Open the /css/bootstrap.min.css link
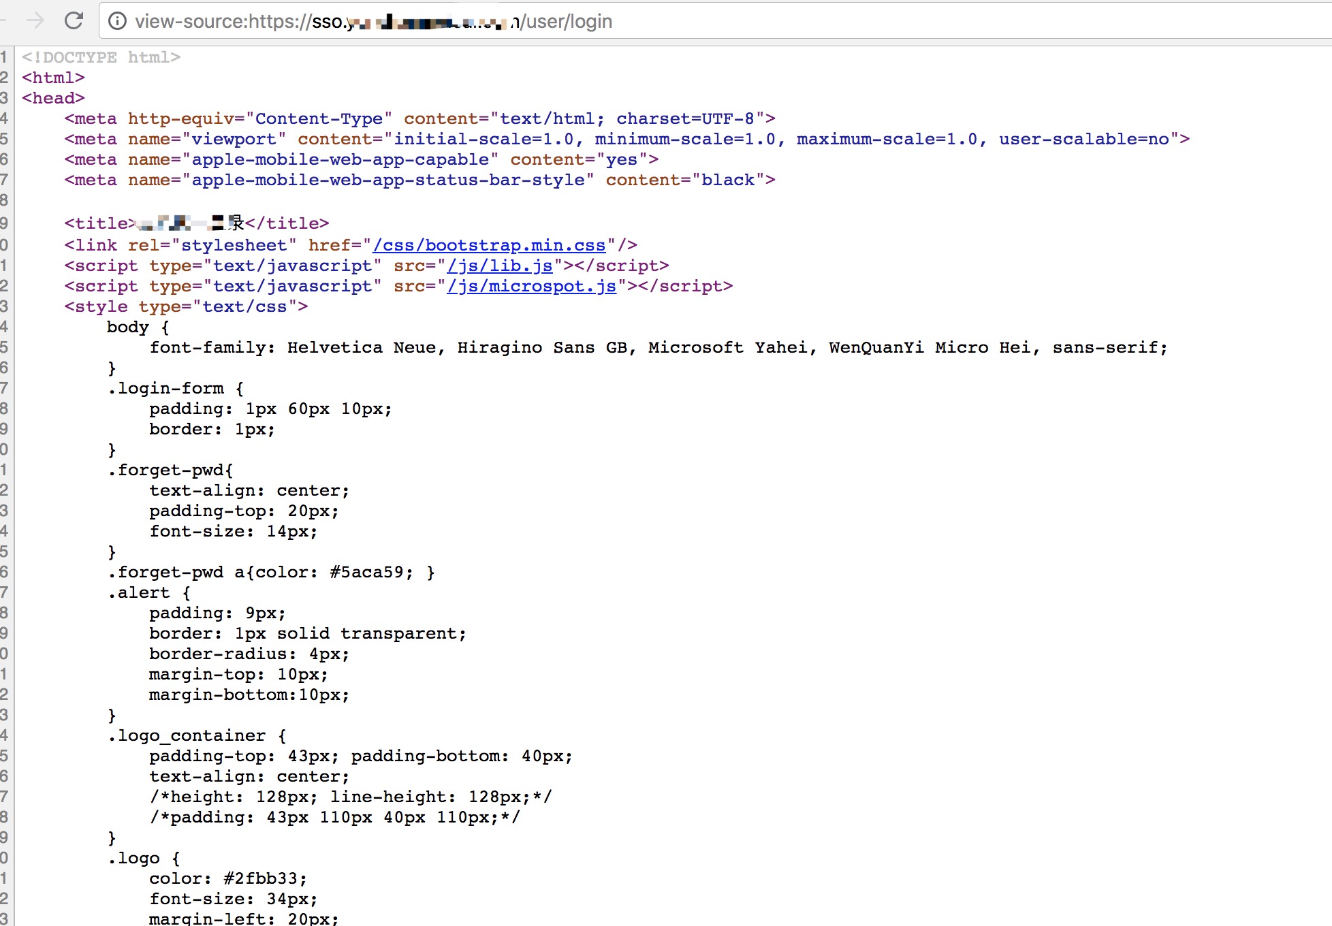 coord(489,245)
